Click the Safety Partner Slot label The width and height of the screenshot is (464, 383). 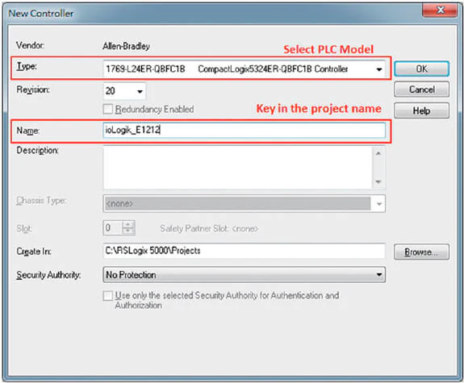[209, 229]
